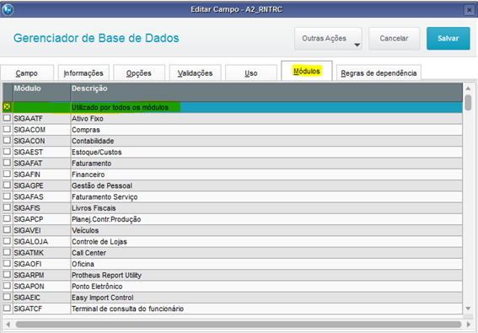Open the Informações tab
This screenshot has height=333, width=478.
(83, 73)
